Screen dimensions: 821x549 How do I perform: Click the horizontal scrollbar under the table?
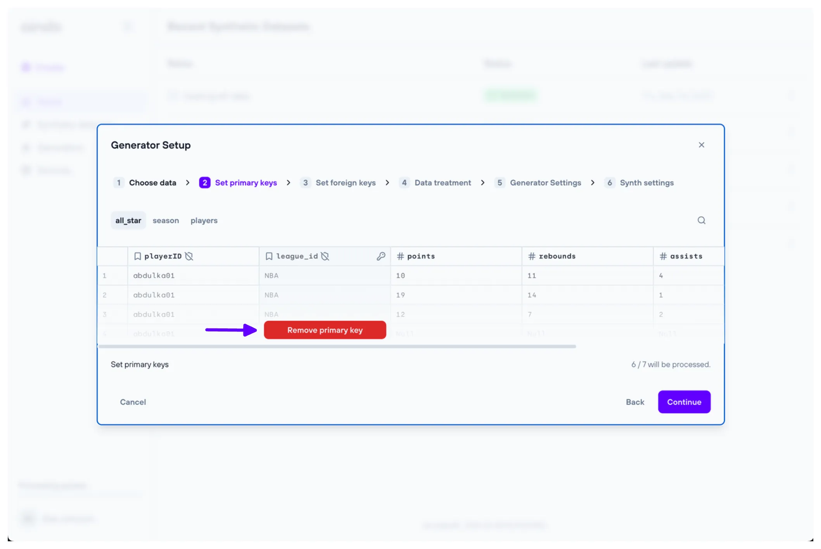point(337,347)
